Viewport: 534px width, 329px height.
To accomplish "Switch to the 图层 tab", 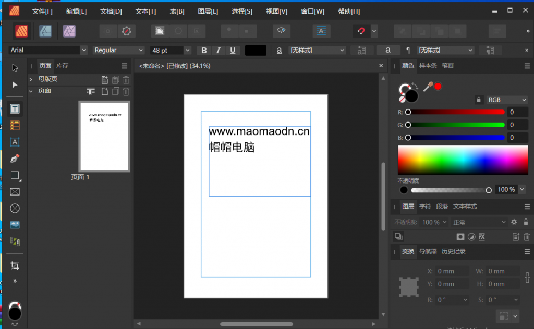I will tap(408, 206).
